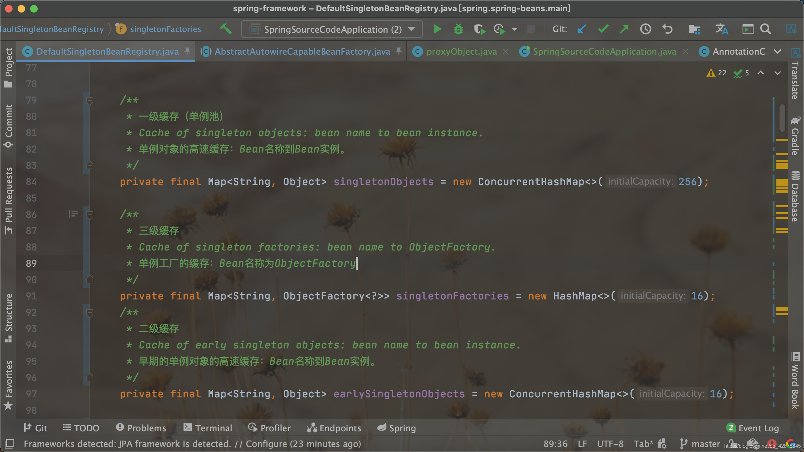Click the Debug bug icon
Screen dimensions: 804x452
click(458, 29)
